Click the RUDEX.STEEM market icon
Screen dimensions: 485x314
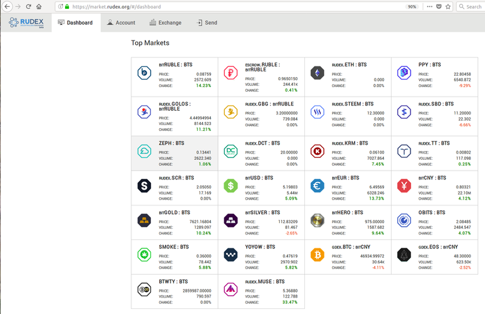[318, 112]
